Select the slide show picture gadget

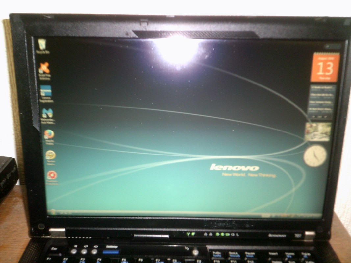[318, 132]
